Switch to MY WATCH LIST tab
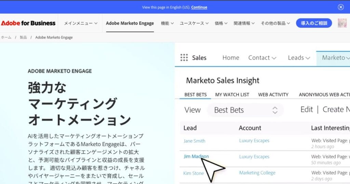This screenshot has width=350, height=184. pos(232,95)
